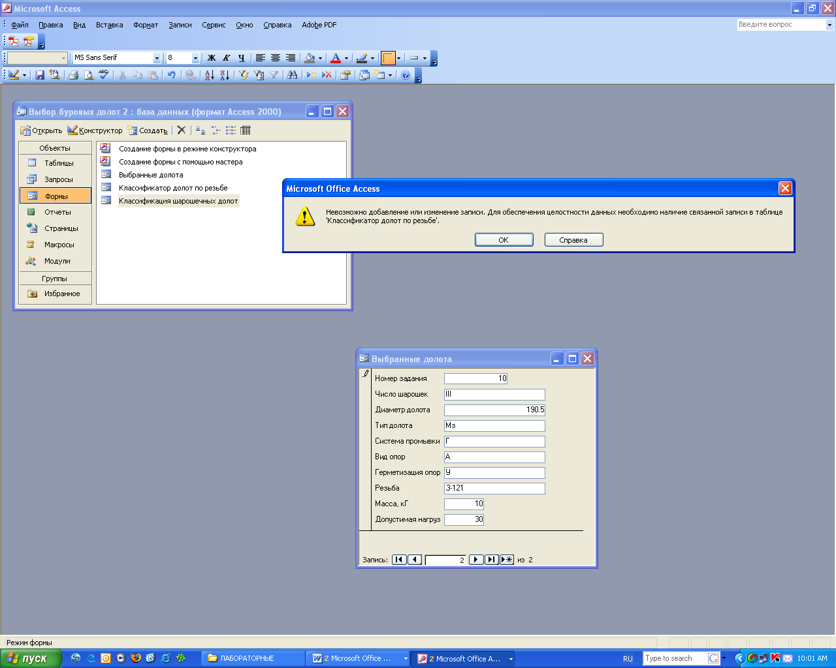The image size is (836, 668).
Task: Open the font size 8 dropdown
Action: coord(195,57)
